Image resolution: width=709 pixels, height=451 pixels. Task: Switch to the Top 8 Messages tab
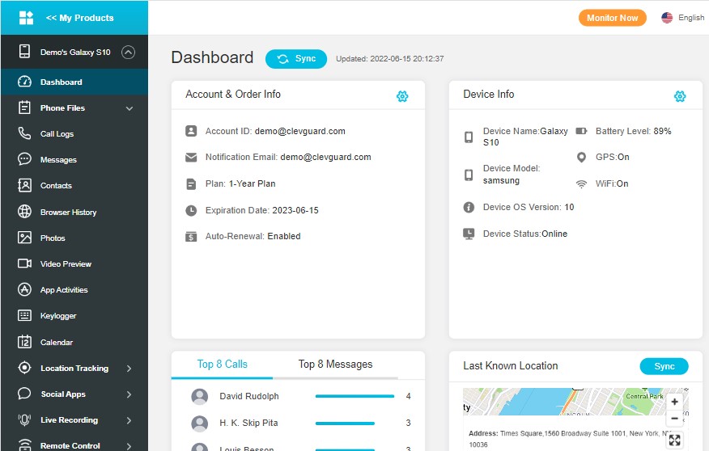click(335, 365)
